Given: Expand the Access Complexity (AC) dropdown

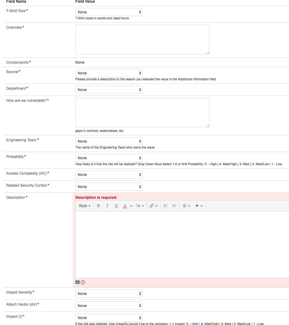Looking at the screenshot, I should coord(109,175).
